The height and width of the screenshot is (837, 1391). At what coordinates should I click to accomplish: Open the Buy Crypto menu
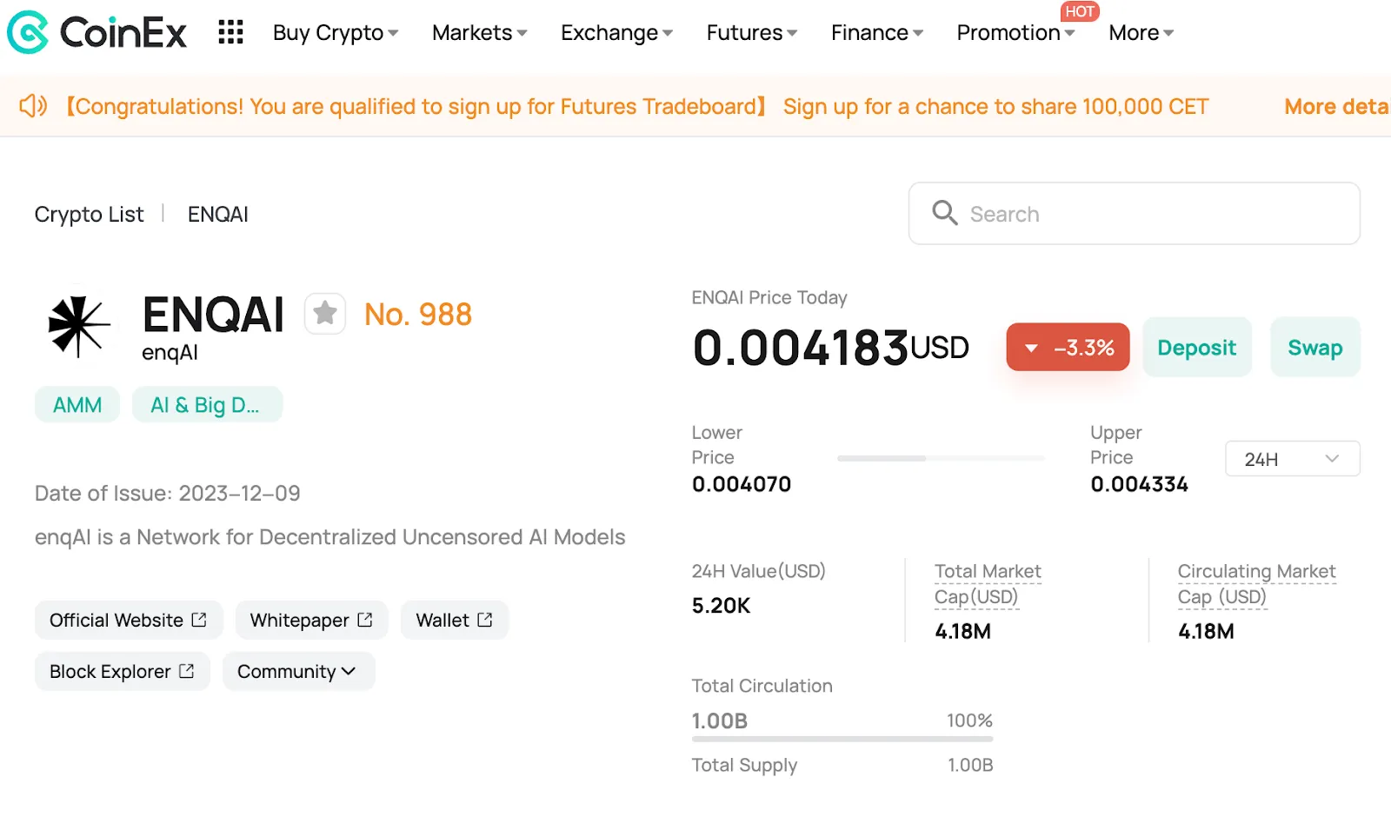pos(336,33)
